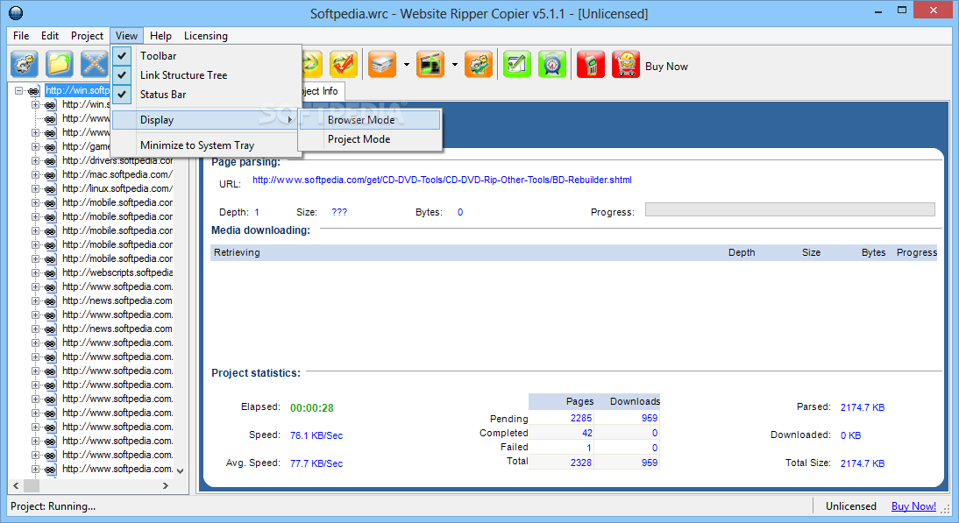Open the scheduler green alarm clock icon
This screenshot has height=523, width=959.
click(x=552, y=64)
